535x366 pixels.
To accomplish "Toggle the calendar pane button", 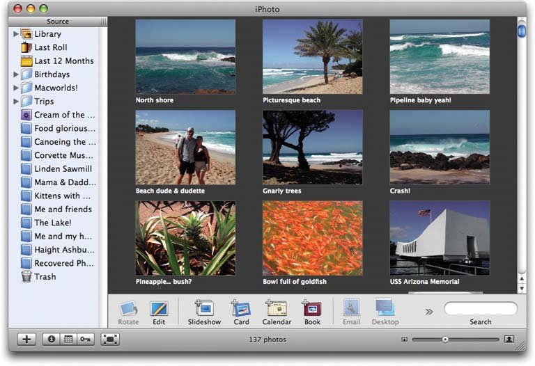I will point(68,340).
